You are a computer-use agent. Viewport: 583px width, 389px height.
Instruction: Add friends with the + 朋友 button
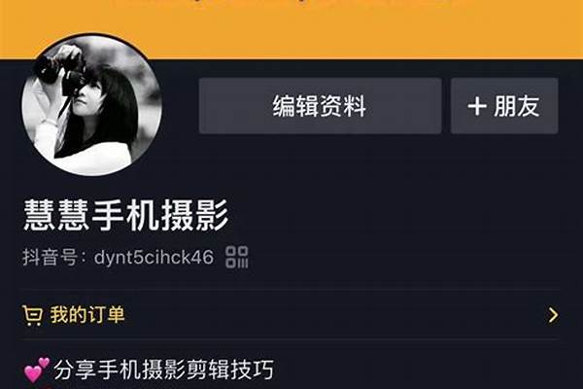[504, 106]
